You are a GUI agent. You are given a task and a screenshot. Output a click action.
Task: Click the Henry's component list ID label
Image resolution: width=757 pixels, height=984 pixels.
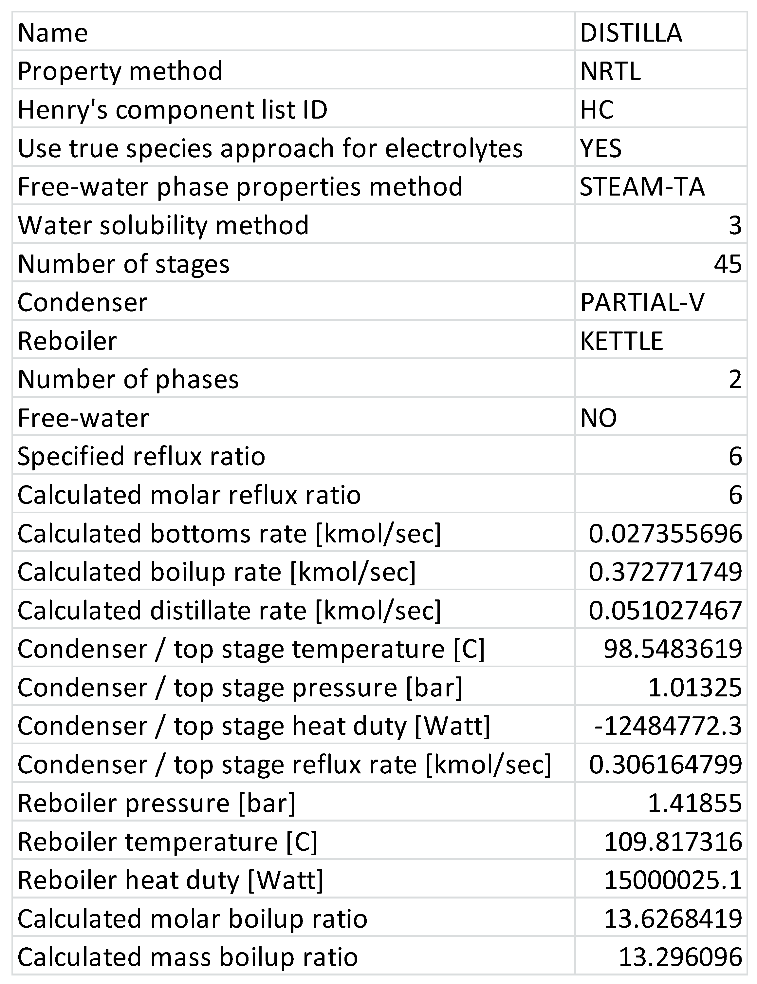pyautogui.click(x=173, y=109)
